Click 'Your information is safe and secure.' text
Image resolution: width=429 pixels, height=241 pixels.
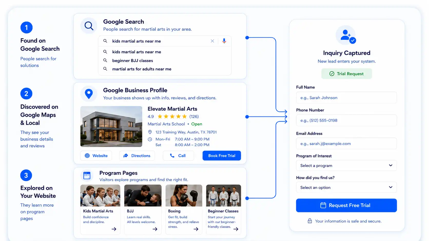point(348,221)
